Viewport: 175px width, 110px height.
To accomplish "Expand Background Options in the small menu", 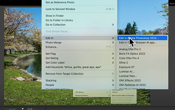I will point(92,96).
